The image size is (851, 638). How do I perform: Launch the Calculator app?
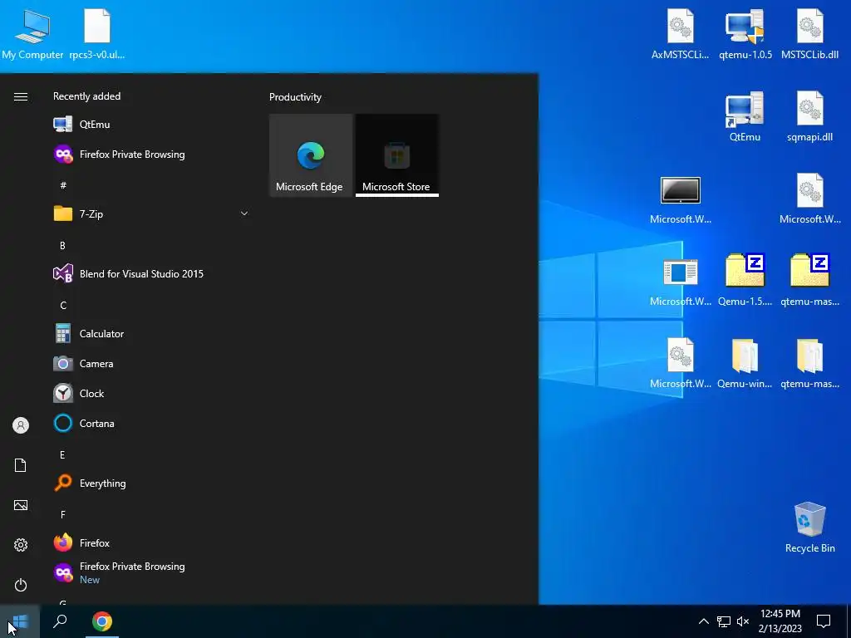151,334
